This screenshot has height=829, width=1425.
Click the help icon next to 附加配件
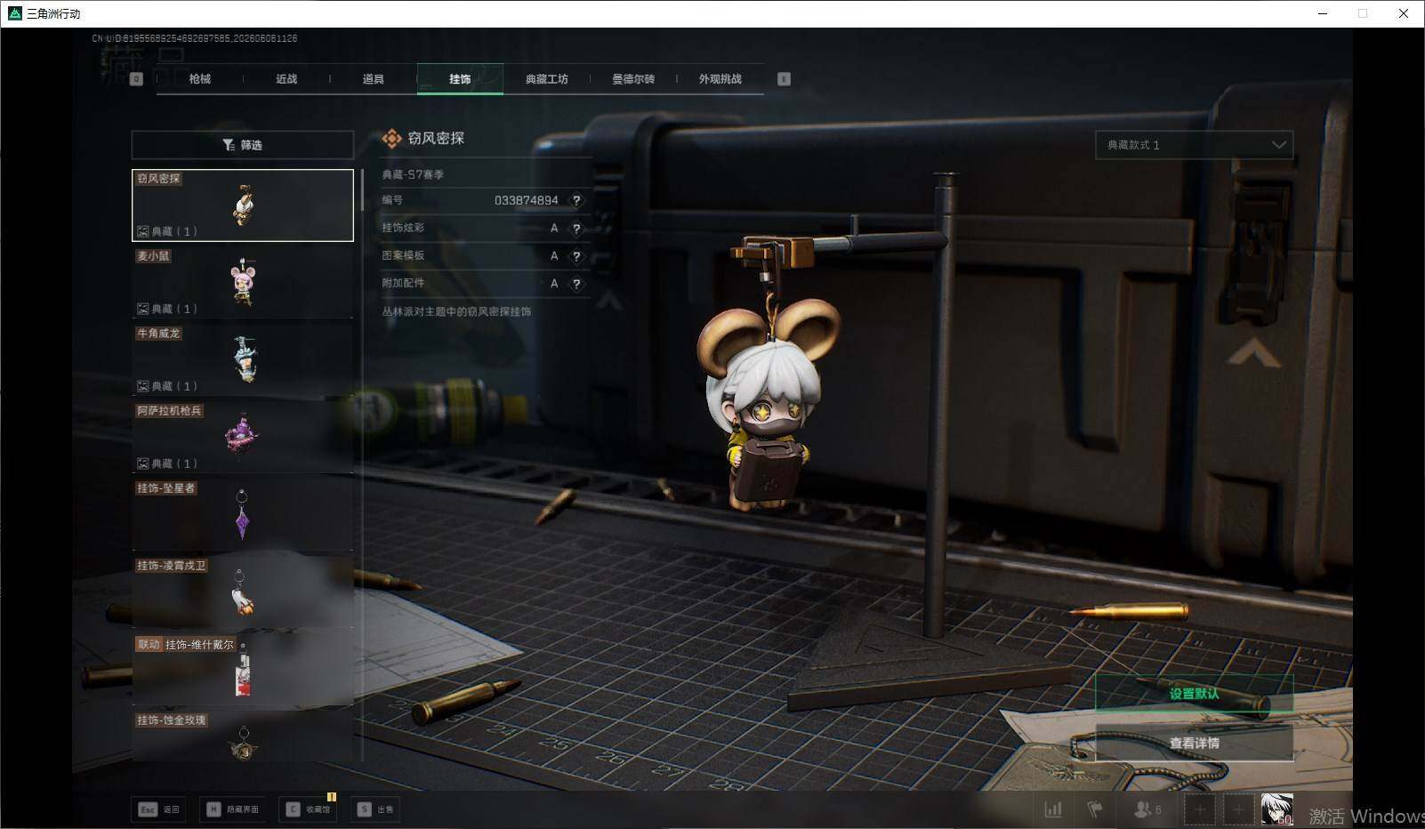576,284
